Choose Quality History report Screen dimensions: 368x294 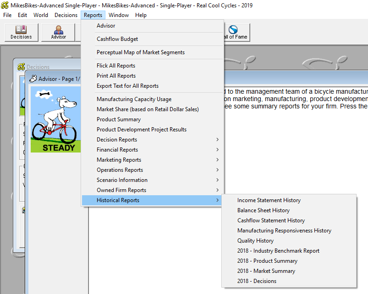(x=255, y=241)
